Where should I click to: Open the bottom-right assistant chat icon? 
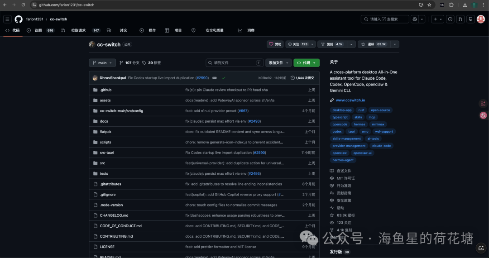tap(480, 248)
